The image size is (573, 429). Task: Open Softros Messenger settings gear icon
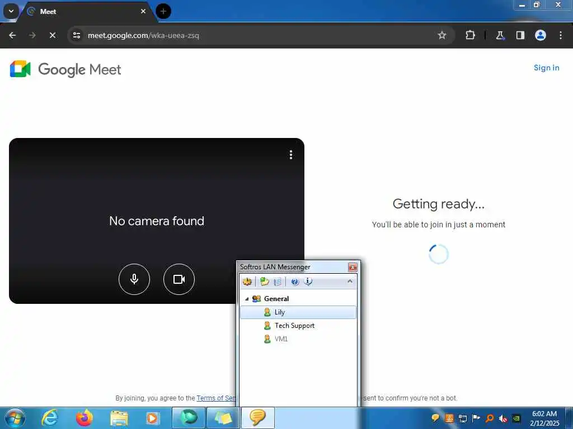[247, 282]
